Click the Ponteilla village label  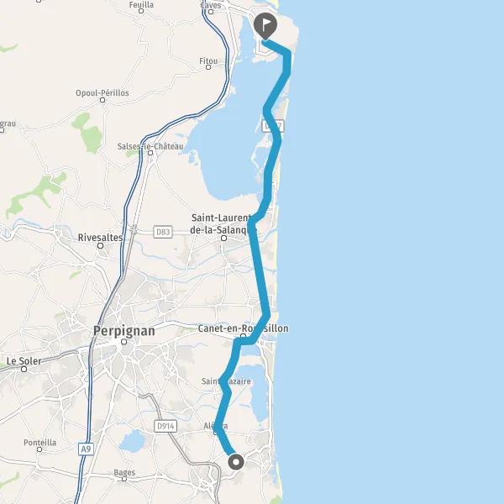(39, 443)
